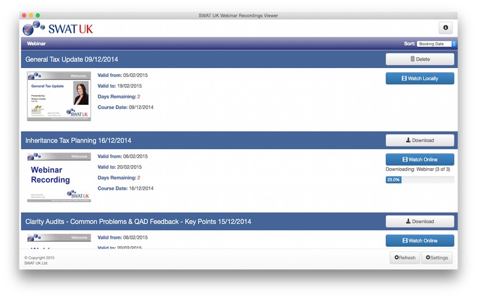Click the green zoom window button
Screen dimensions: 477x298
[x=38, y=15]
